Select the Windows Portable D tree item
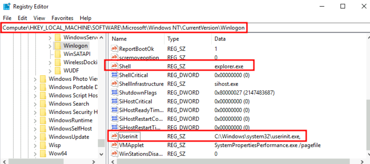Viewport: 370px width, 164px height. [x=73, y=87]
